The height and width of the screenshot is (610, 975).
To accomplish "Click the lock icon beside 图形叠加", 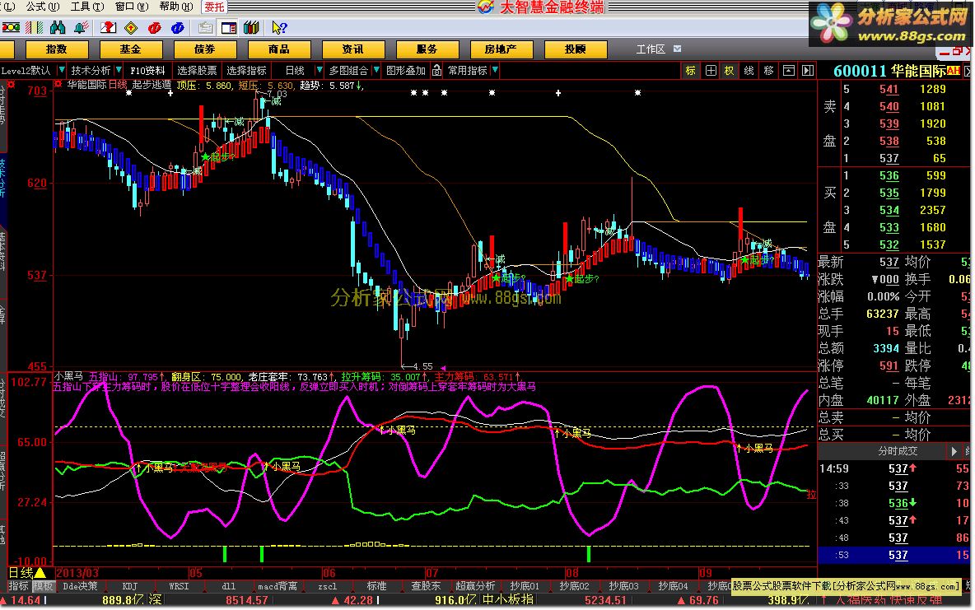I will pyautogui.click(x=436, y=70).
